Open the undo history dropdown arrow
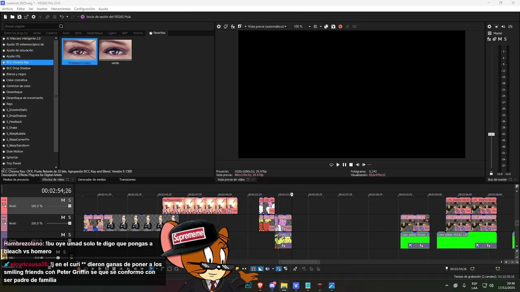Viewport: 520px width, 292px height. click(67, 17)
